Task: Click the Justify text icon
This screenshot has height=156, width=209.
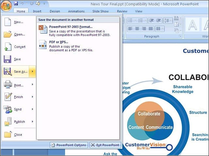Action: 151,29
